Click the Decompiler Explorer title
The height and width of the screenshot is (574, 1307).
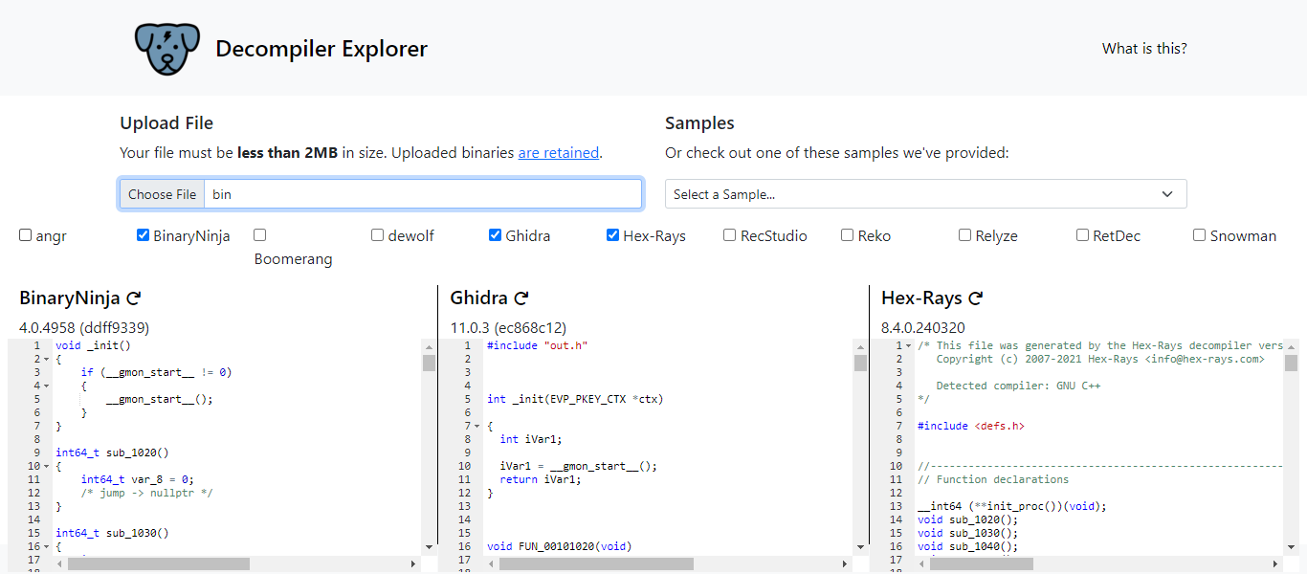point(321,49)
